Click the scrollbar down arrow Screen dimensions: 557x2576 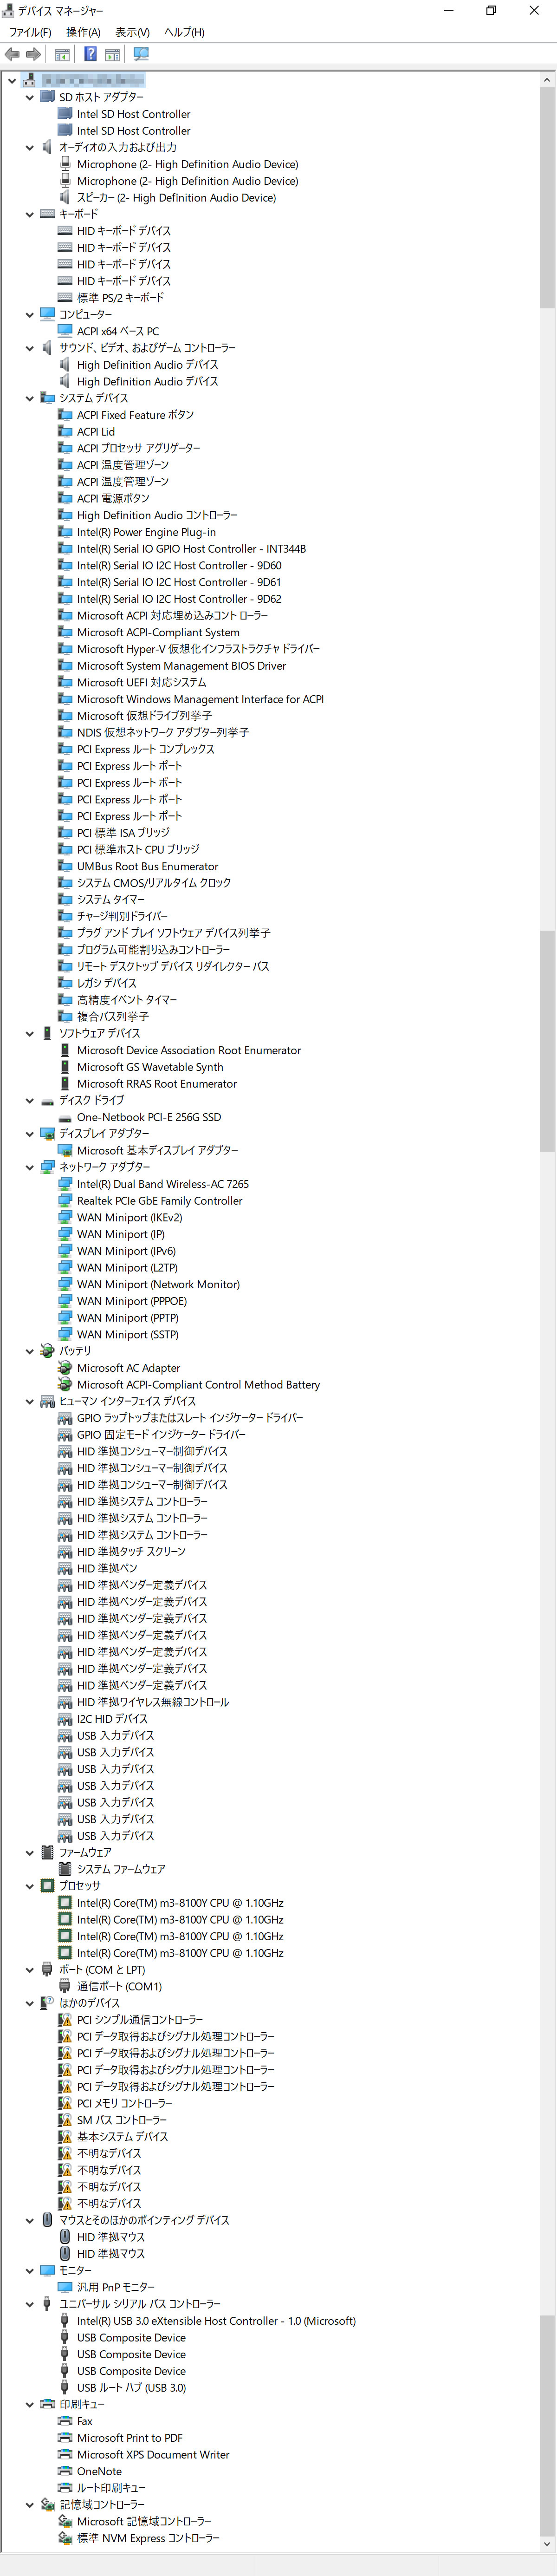click(547, 2544)
